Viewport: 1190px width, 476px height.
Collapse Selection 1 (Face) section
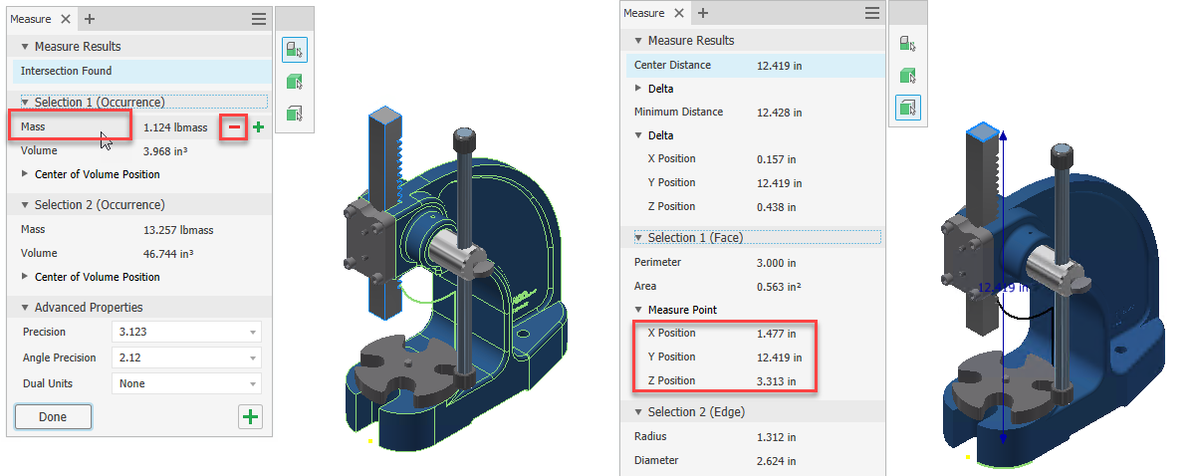[638, 238]
